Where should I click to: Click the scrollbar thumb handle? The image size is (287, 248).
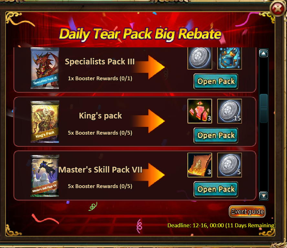click(264, 108)
